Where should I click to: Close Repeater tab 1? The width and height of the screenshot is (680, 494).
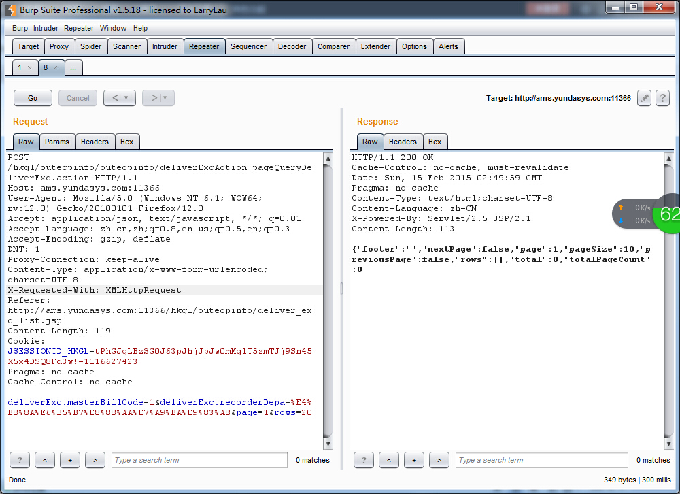[x=29, y=68]
